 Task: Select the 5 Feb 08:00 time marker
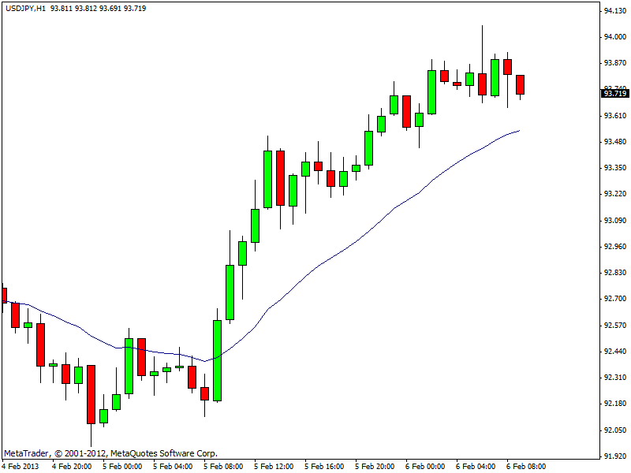pyautogui.click(x=222, y=466)
